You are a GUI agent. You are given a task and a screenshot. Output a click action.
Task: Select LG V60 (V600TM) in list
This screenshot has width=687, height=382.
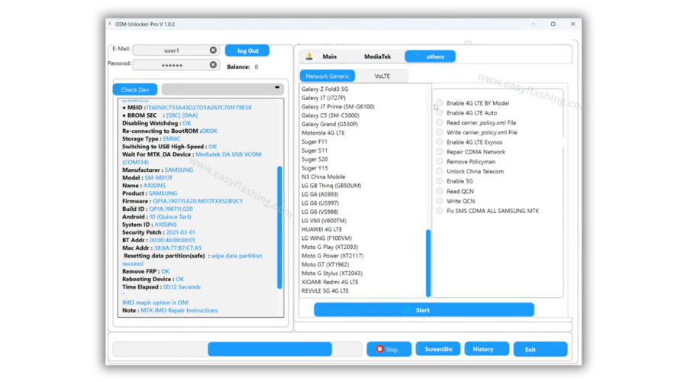click(324, 221)
